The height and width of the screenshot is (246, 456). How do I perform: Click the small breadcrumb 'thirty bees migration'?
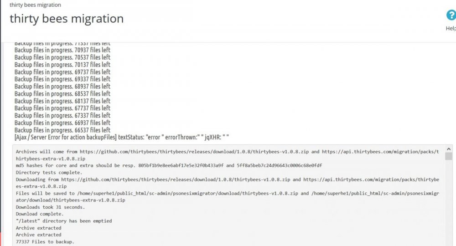tap(35, 5)
